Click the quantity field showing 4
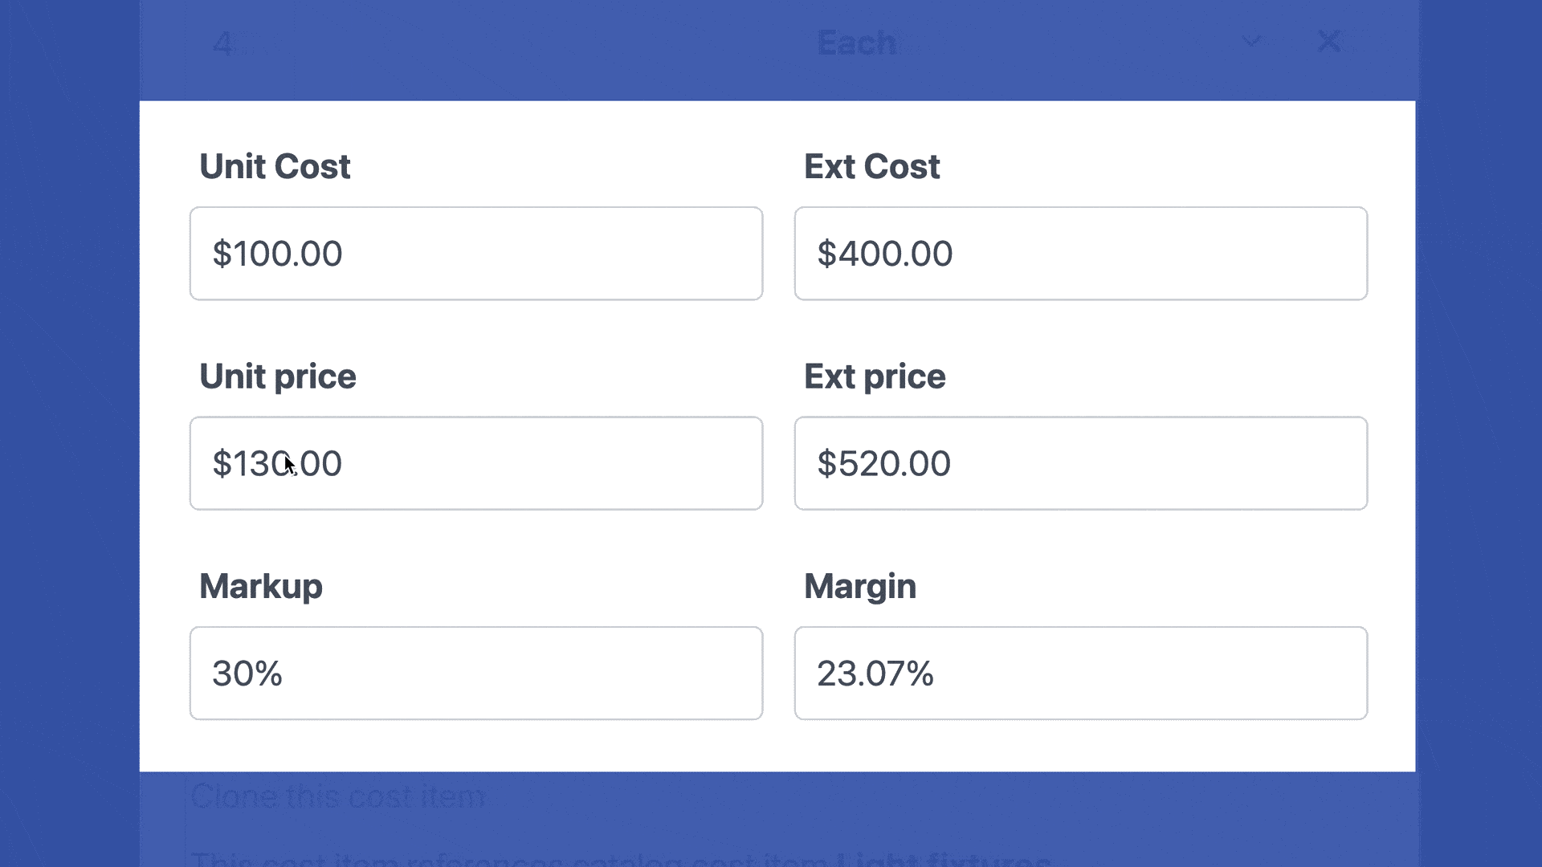 point(224,43)
